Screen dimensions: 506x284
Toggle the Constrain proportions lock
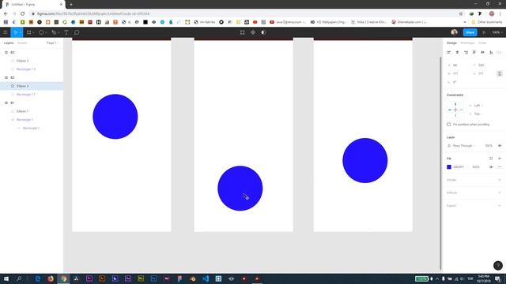tap(499, 73)
